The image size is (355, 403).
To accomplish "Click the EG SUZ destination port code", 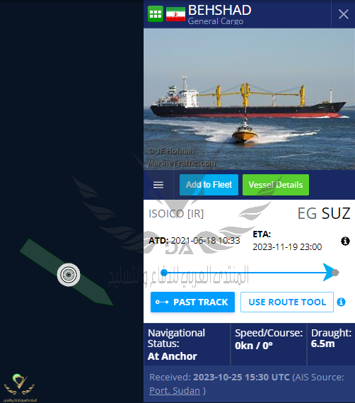I will tap(324, 213).
